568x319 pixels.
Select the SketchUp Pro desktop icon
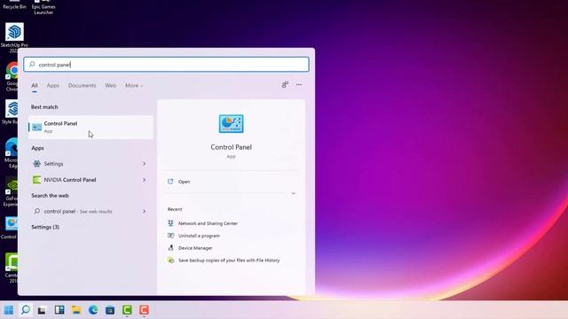(14, 37)
